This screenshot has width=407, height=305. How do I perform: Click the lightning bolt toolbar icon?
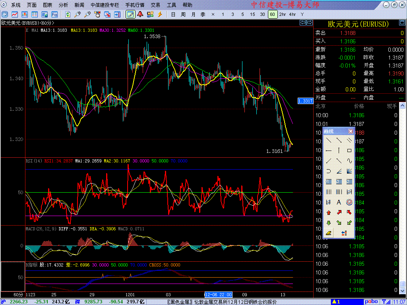pos(160,14)
